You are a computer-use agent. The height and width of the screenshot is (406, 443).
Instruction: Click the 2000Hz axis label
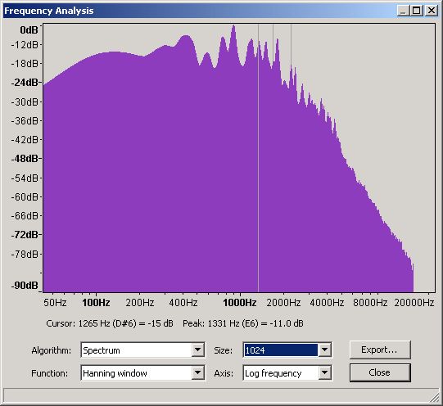pos(283,303)
